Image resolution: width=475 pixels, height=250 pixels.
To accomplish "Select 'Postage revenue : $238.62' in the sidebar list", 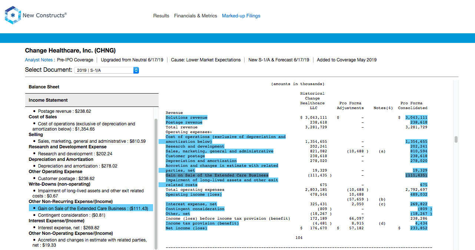I will tap(64, 111).
